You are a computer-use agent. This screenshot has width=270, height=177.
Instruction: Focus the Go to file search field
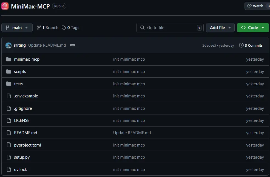pyautogui.click(x=170, y=28)
